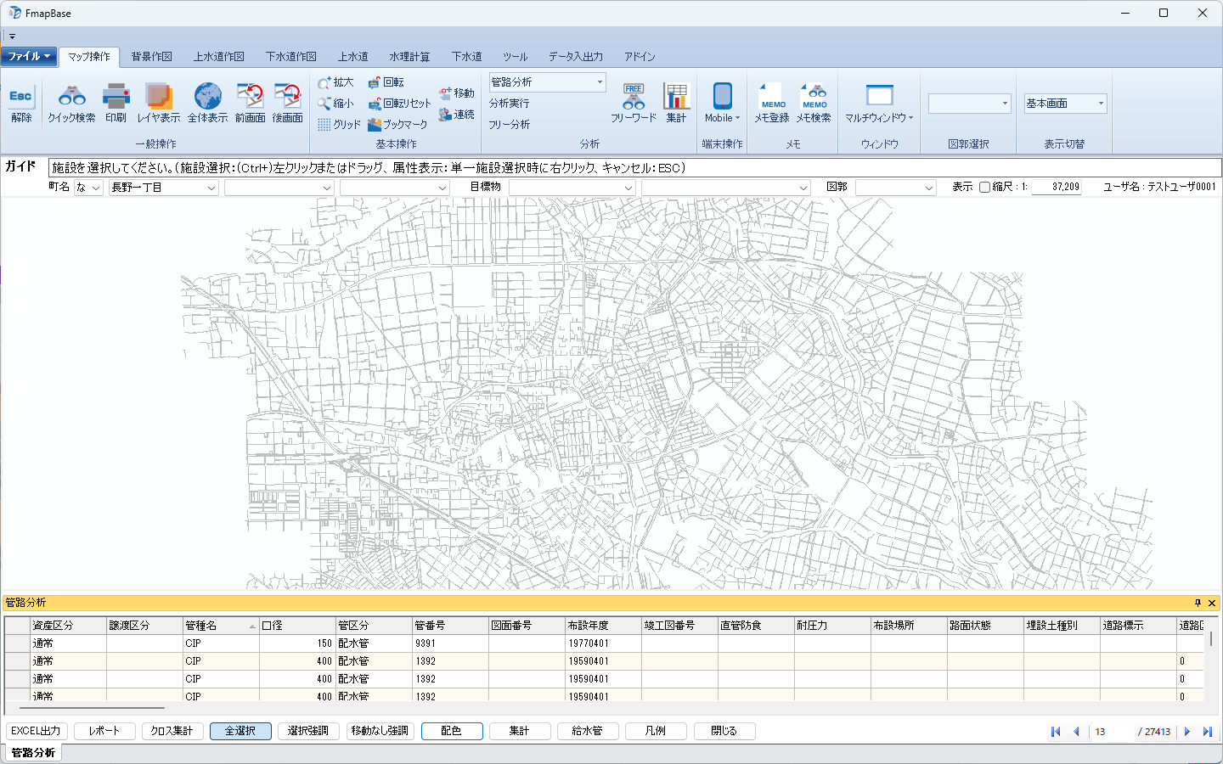Click the EXCEL出力 button
The height and width of the screenshot is (764, 1223).
(37, 731)
